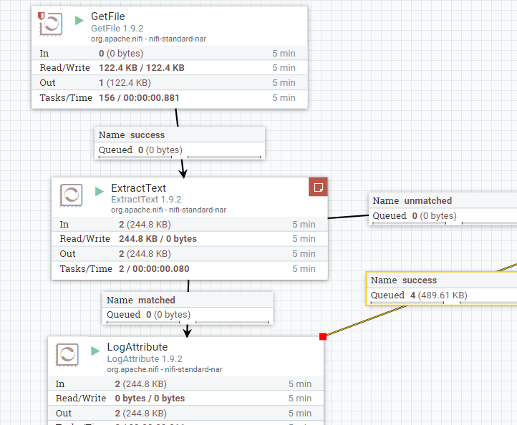Open the ExtractText red bulletin icon

318,187
